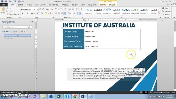Viewport: 176px width, 99px height.
Task: Clear all formatting icon
Action: (x=52, y=9)
